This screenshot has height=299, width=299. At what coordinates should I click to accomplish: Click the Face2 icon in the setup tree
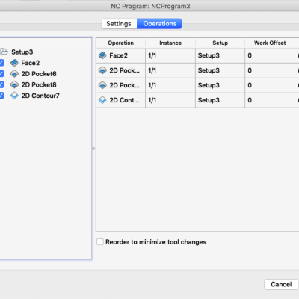[x=14, y=63]
